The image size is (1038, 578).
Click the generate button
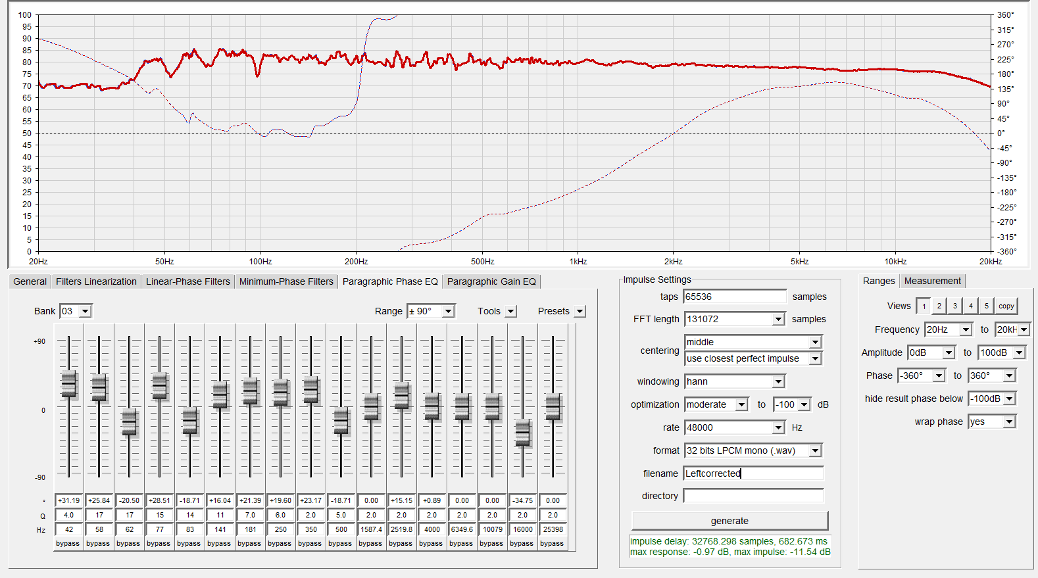click(729, 521)
